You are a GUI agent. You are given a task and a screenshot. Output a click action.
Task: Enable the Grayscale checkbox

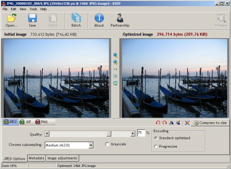pos(107,144)
